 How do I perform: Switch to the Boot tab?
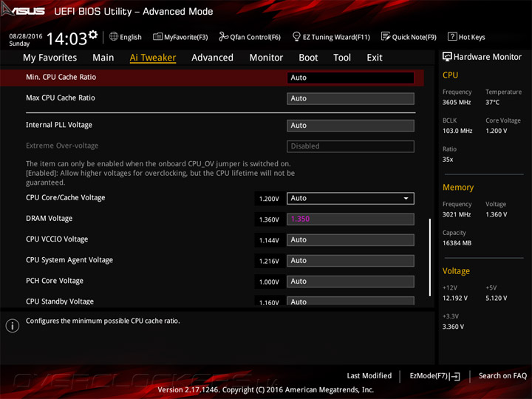pyautogui.click(x=308, y=58)
